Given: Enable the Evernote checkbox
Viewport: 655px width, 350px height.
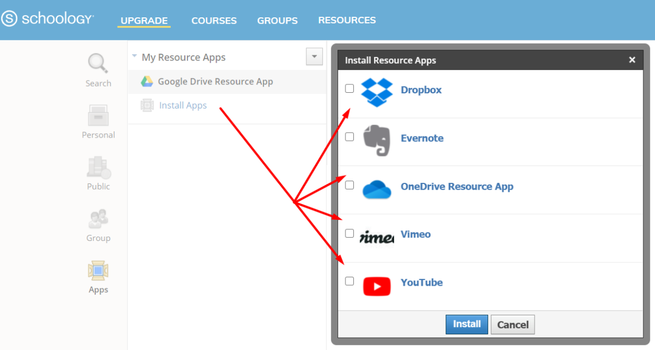Looking at the screenshot, I should 349,136.
